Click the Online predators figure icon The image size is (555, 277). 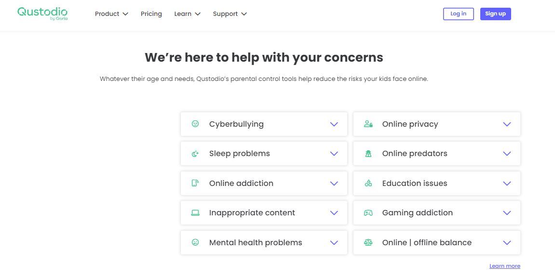point(368,154)
